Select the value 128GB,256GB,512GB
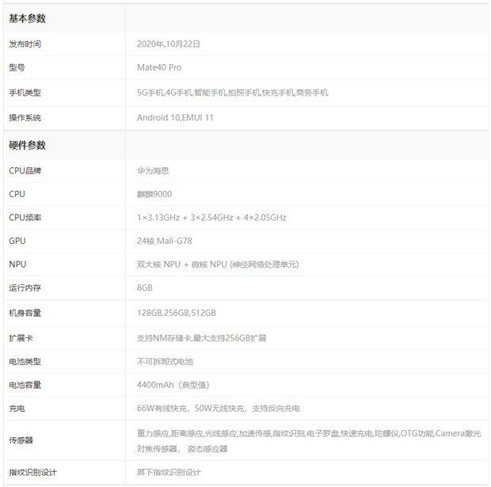491x487 pixels. click(x=177, y=313)
